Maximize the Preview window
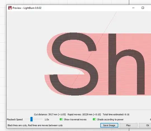This screenshot has width=151, height=131. pos(143,8)
